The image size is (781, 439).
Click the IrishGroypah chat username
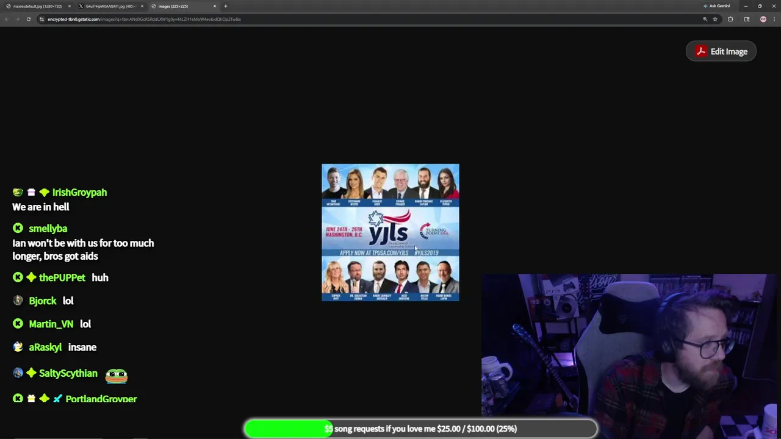click(79, 193)
